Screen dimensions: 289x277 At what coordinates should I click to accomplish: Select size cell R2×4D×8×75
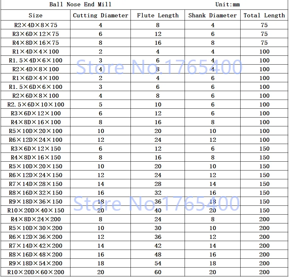point(36,25)
